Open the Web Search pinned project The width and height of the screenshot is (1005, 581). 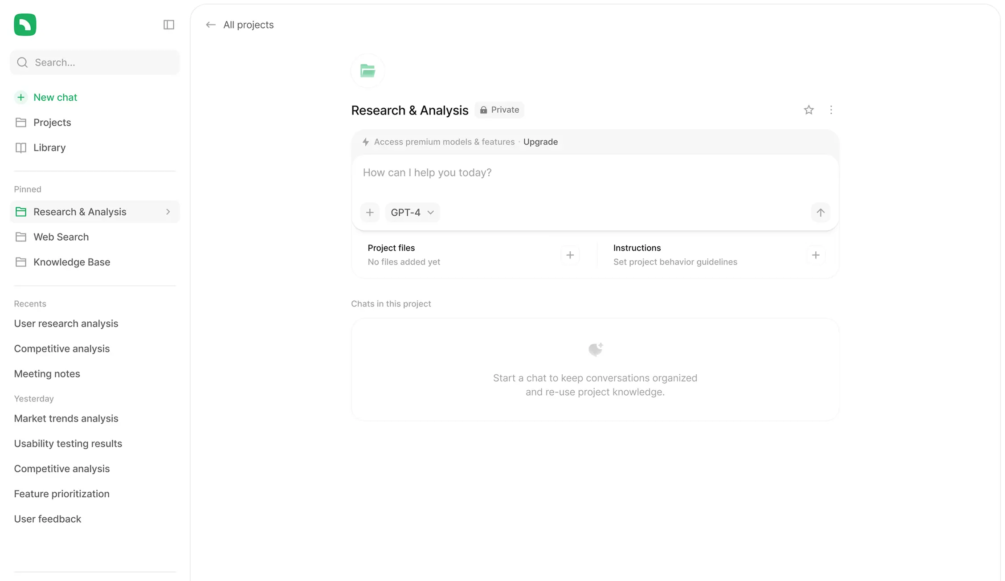(61, 237)
